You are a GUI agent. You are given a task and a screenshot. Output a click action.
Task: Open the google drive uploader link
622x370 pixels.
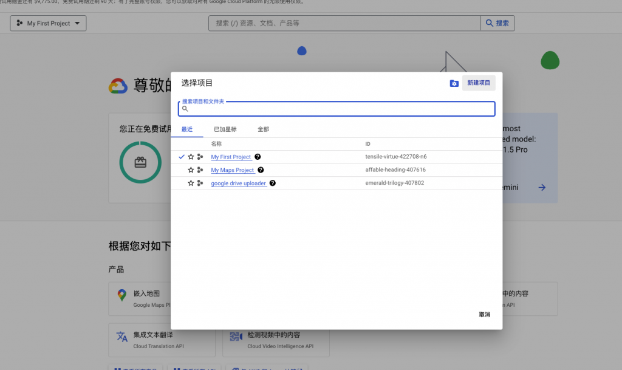point(238,183)
